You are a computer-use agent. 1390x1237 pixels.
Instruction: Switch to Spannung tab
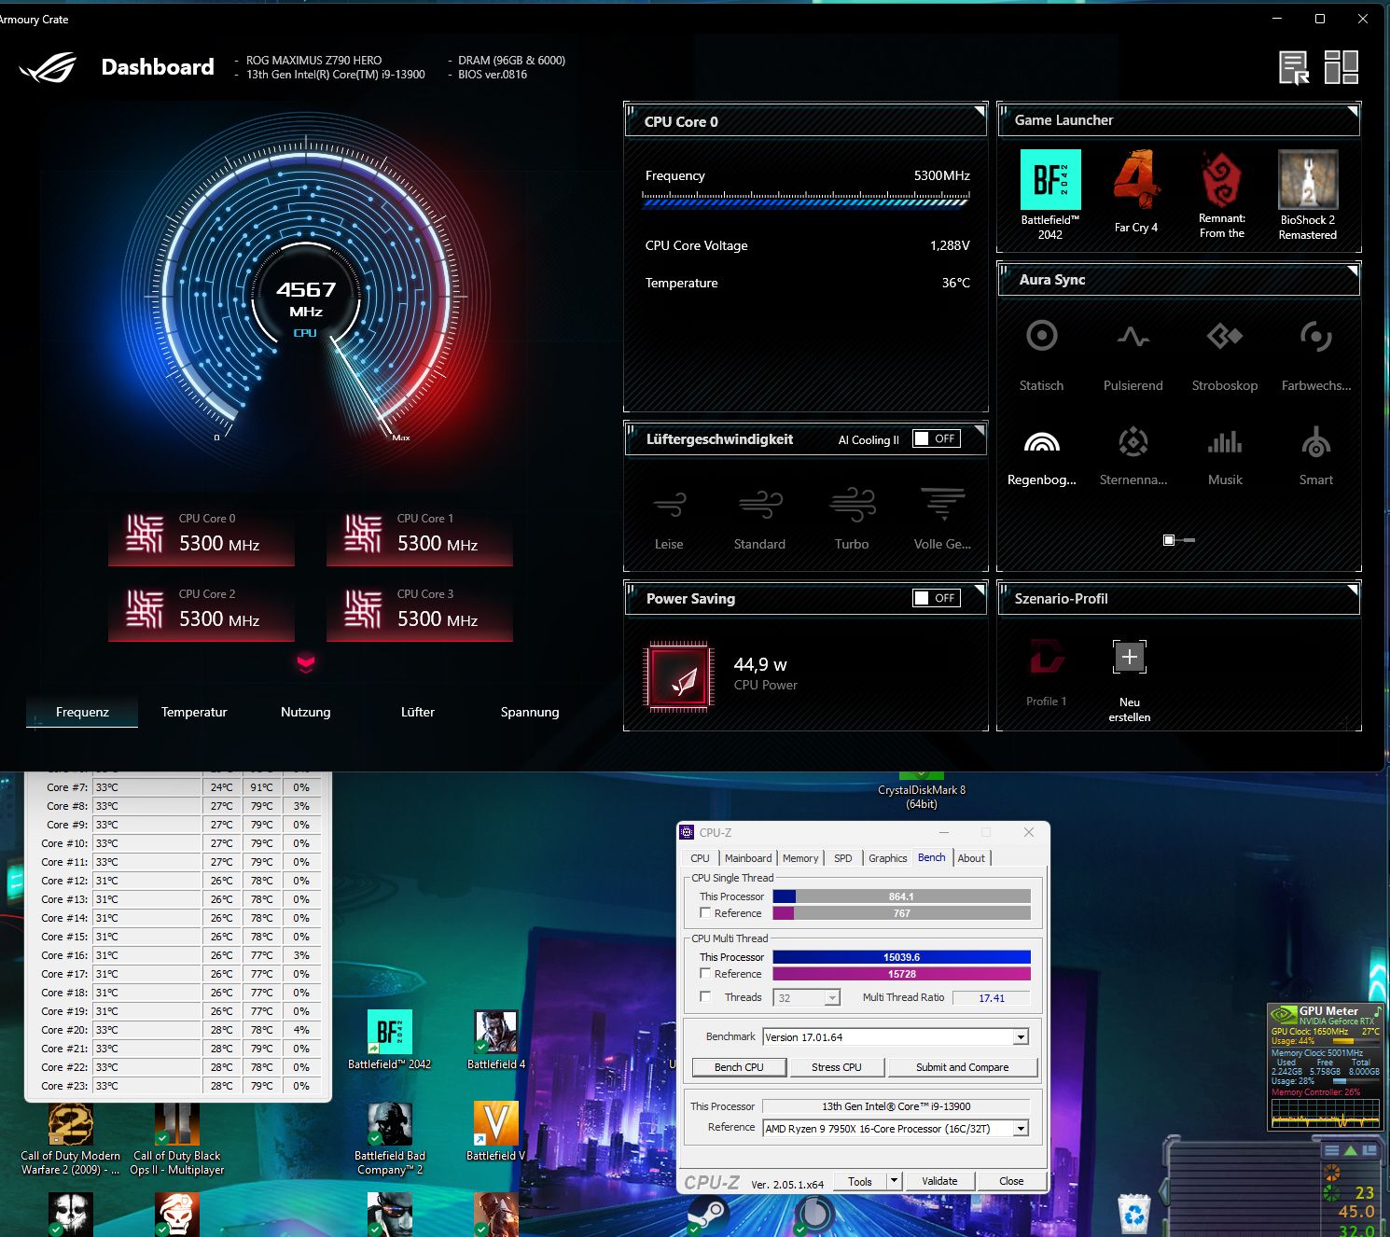(x=530, y=712)
